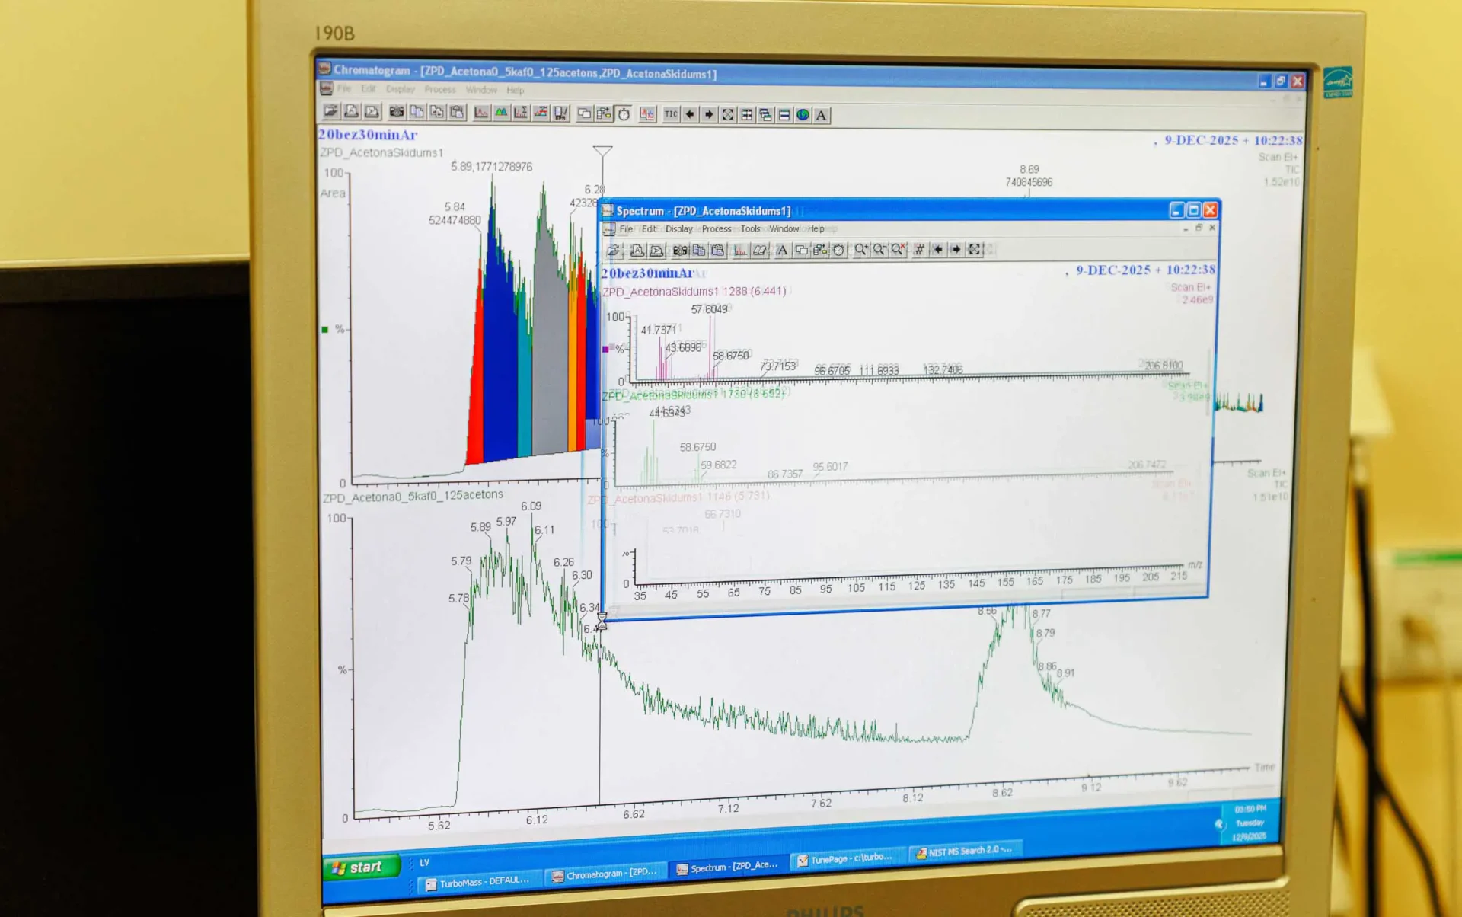Click the globe icon in Chromatogram toolbar
The width and height of the screenshot is (1462, 917).
click(x=803, y=115)
